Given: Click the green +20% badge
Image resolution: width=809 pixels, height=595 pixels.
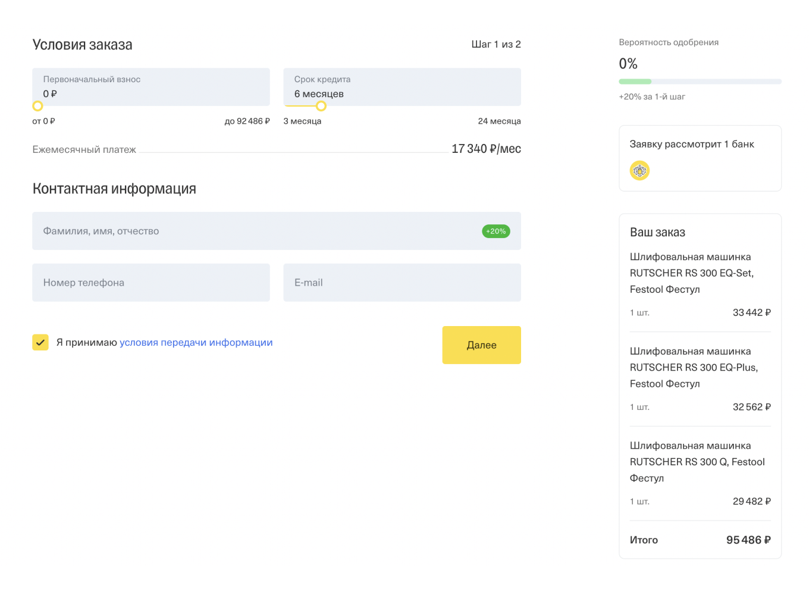Looking at the screenshot, I should coord(496,231).
